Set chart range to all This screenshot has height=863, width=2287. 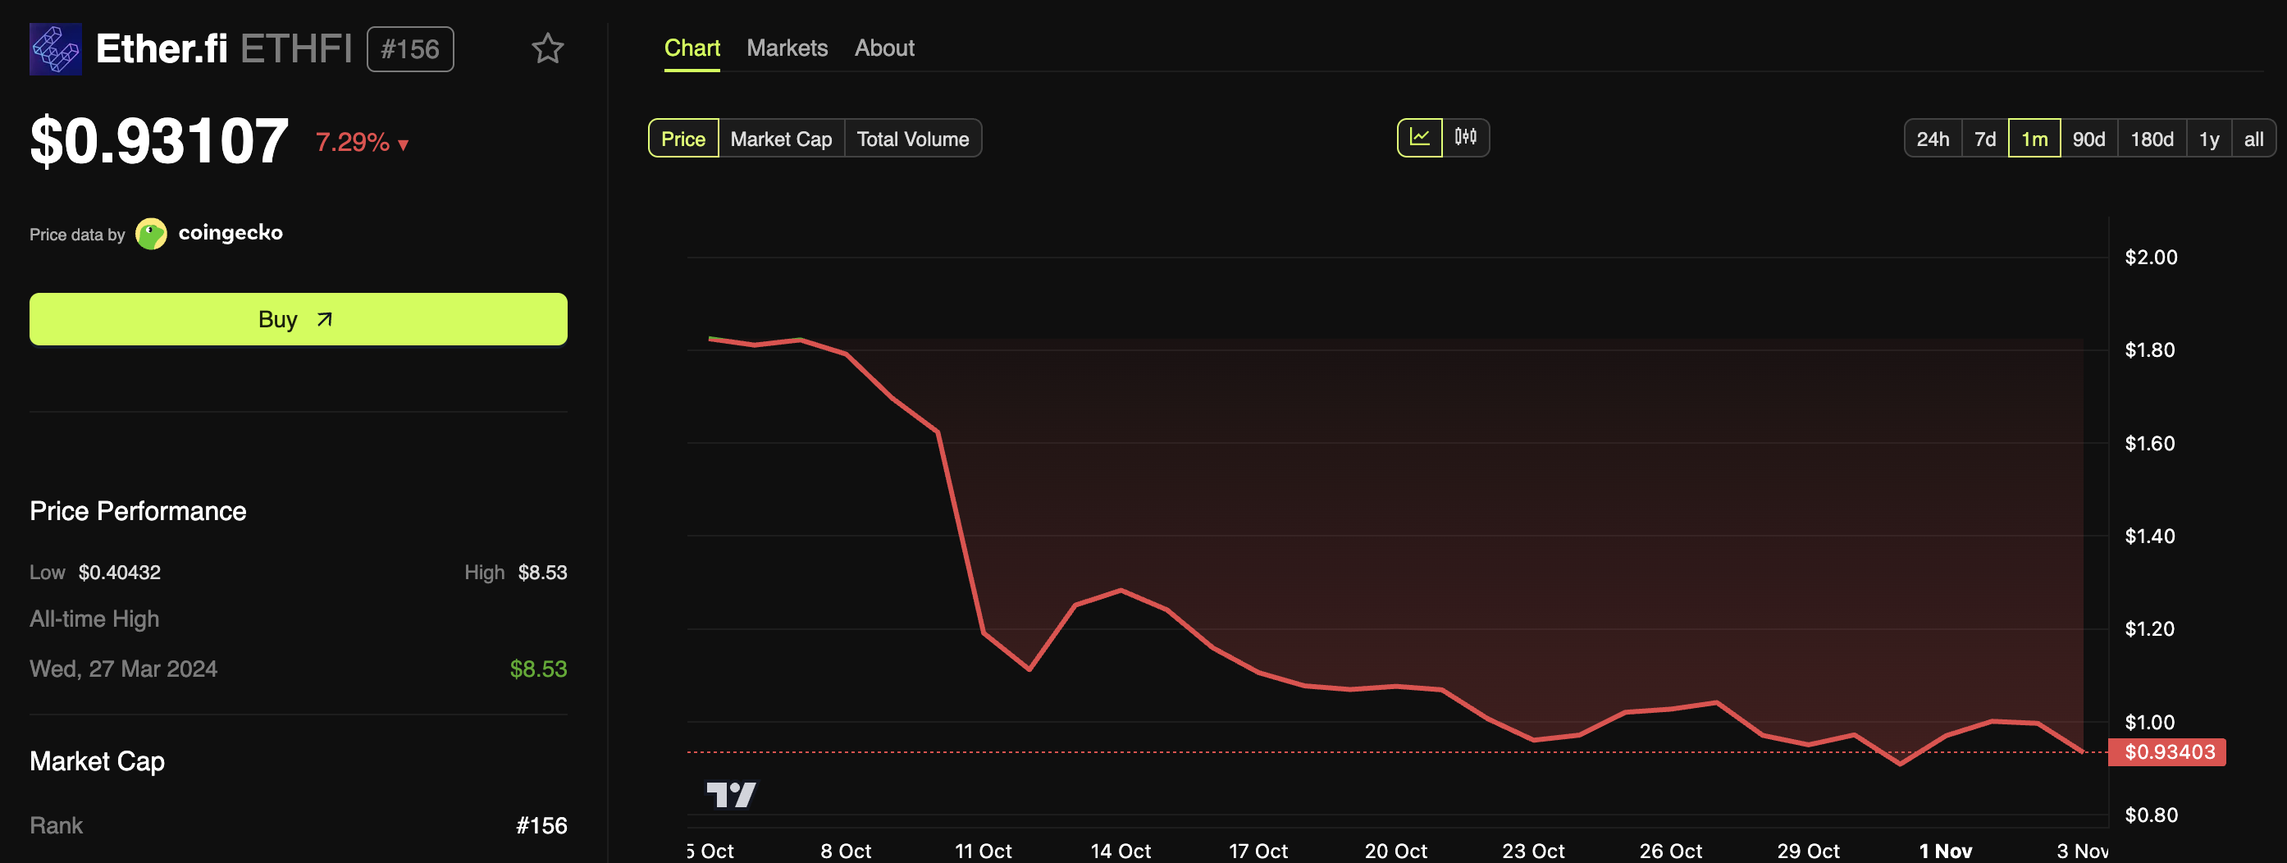coord(2253,139)
